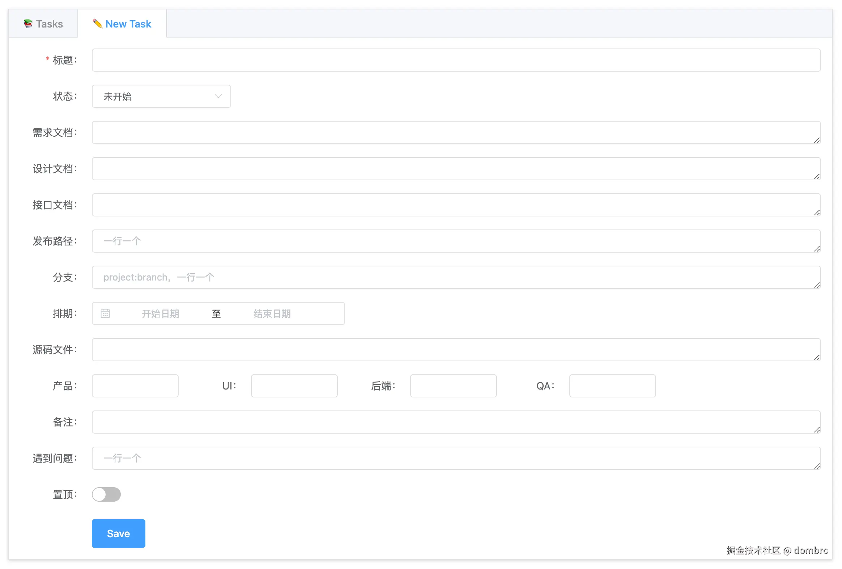
Task: Click the books icon on Tasks tab
Action: coord(28,24)
